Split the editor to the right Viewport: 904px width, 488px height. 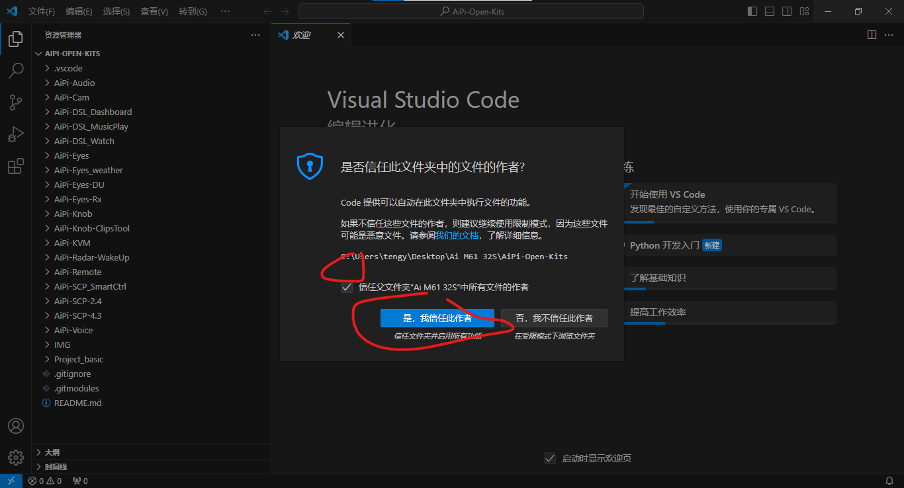click(x=872, y=35)
